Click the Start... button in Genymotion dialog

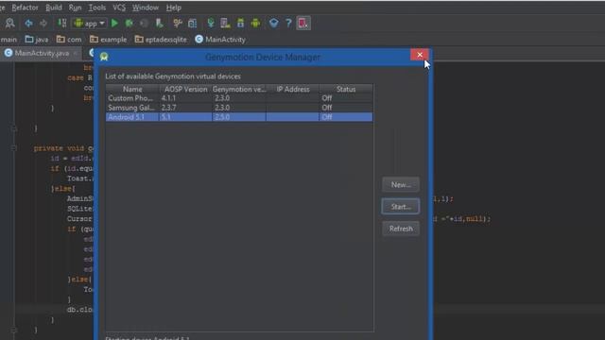[x=401, y=207]
